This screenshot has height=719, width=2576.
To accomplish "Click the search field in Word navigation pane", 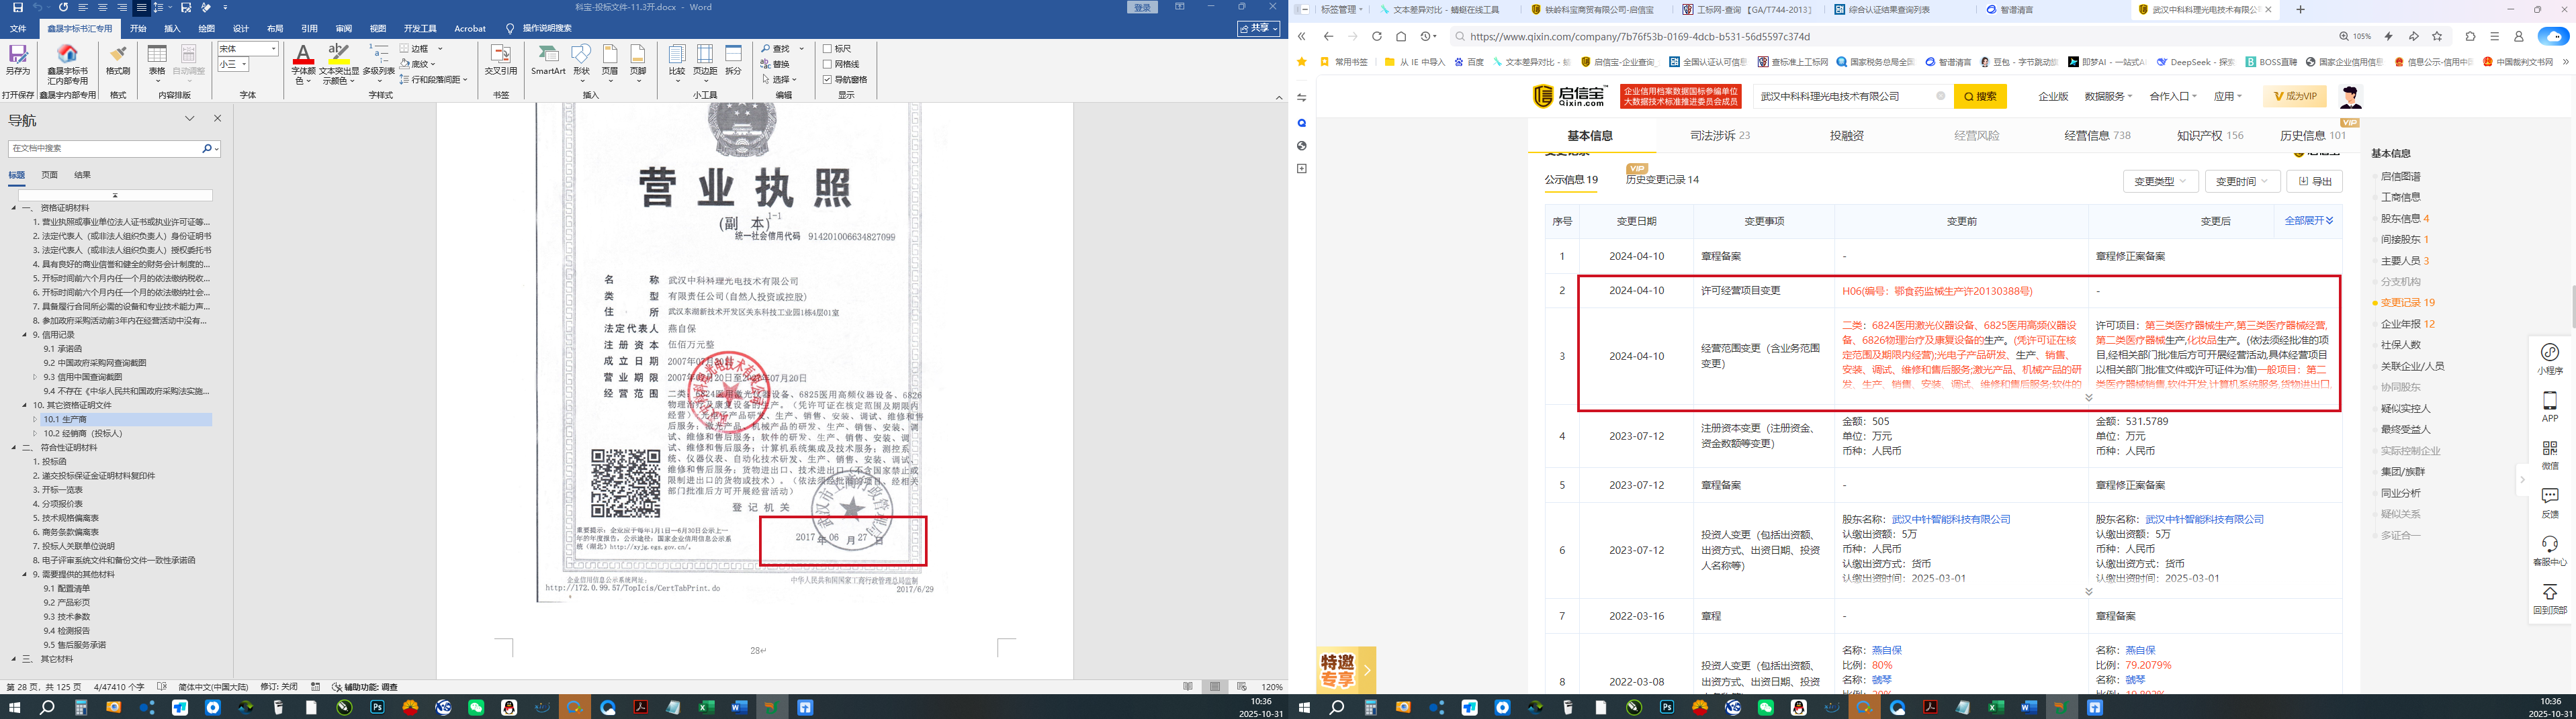I will (x=105, y=148).
